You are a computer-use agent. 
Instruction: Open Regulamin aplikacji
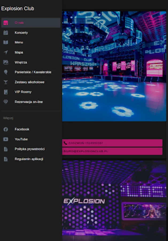[31, 159]
